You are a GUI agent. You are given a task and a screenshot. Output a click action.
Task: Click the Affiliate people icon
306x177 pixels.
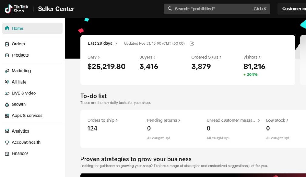pyautogui.click(x=7, y=82)
